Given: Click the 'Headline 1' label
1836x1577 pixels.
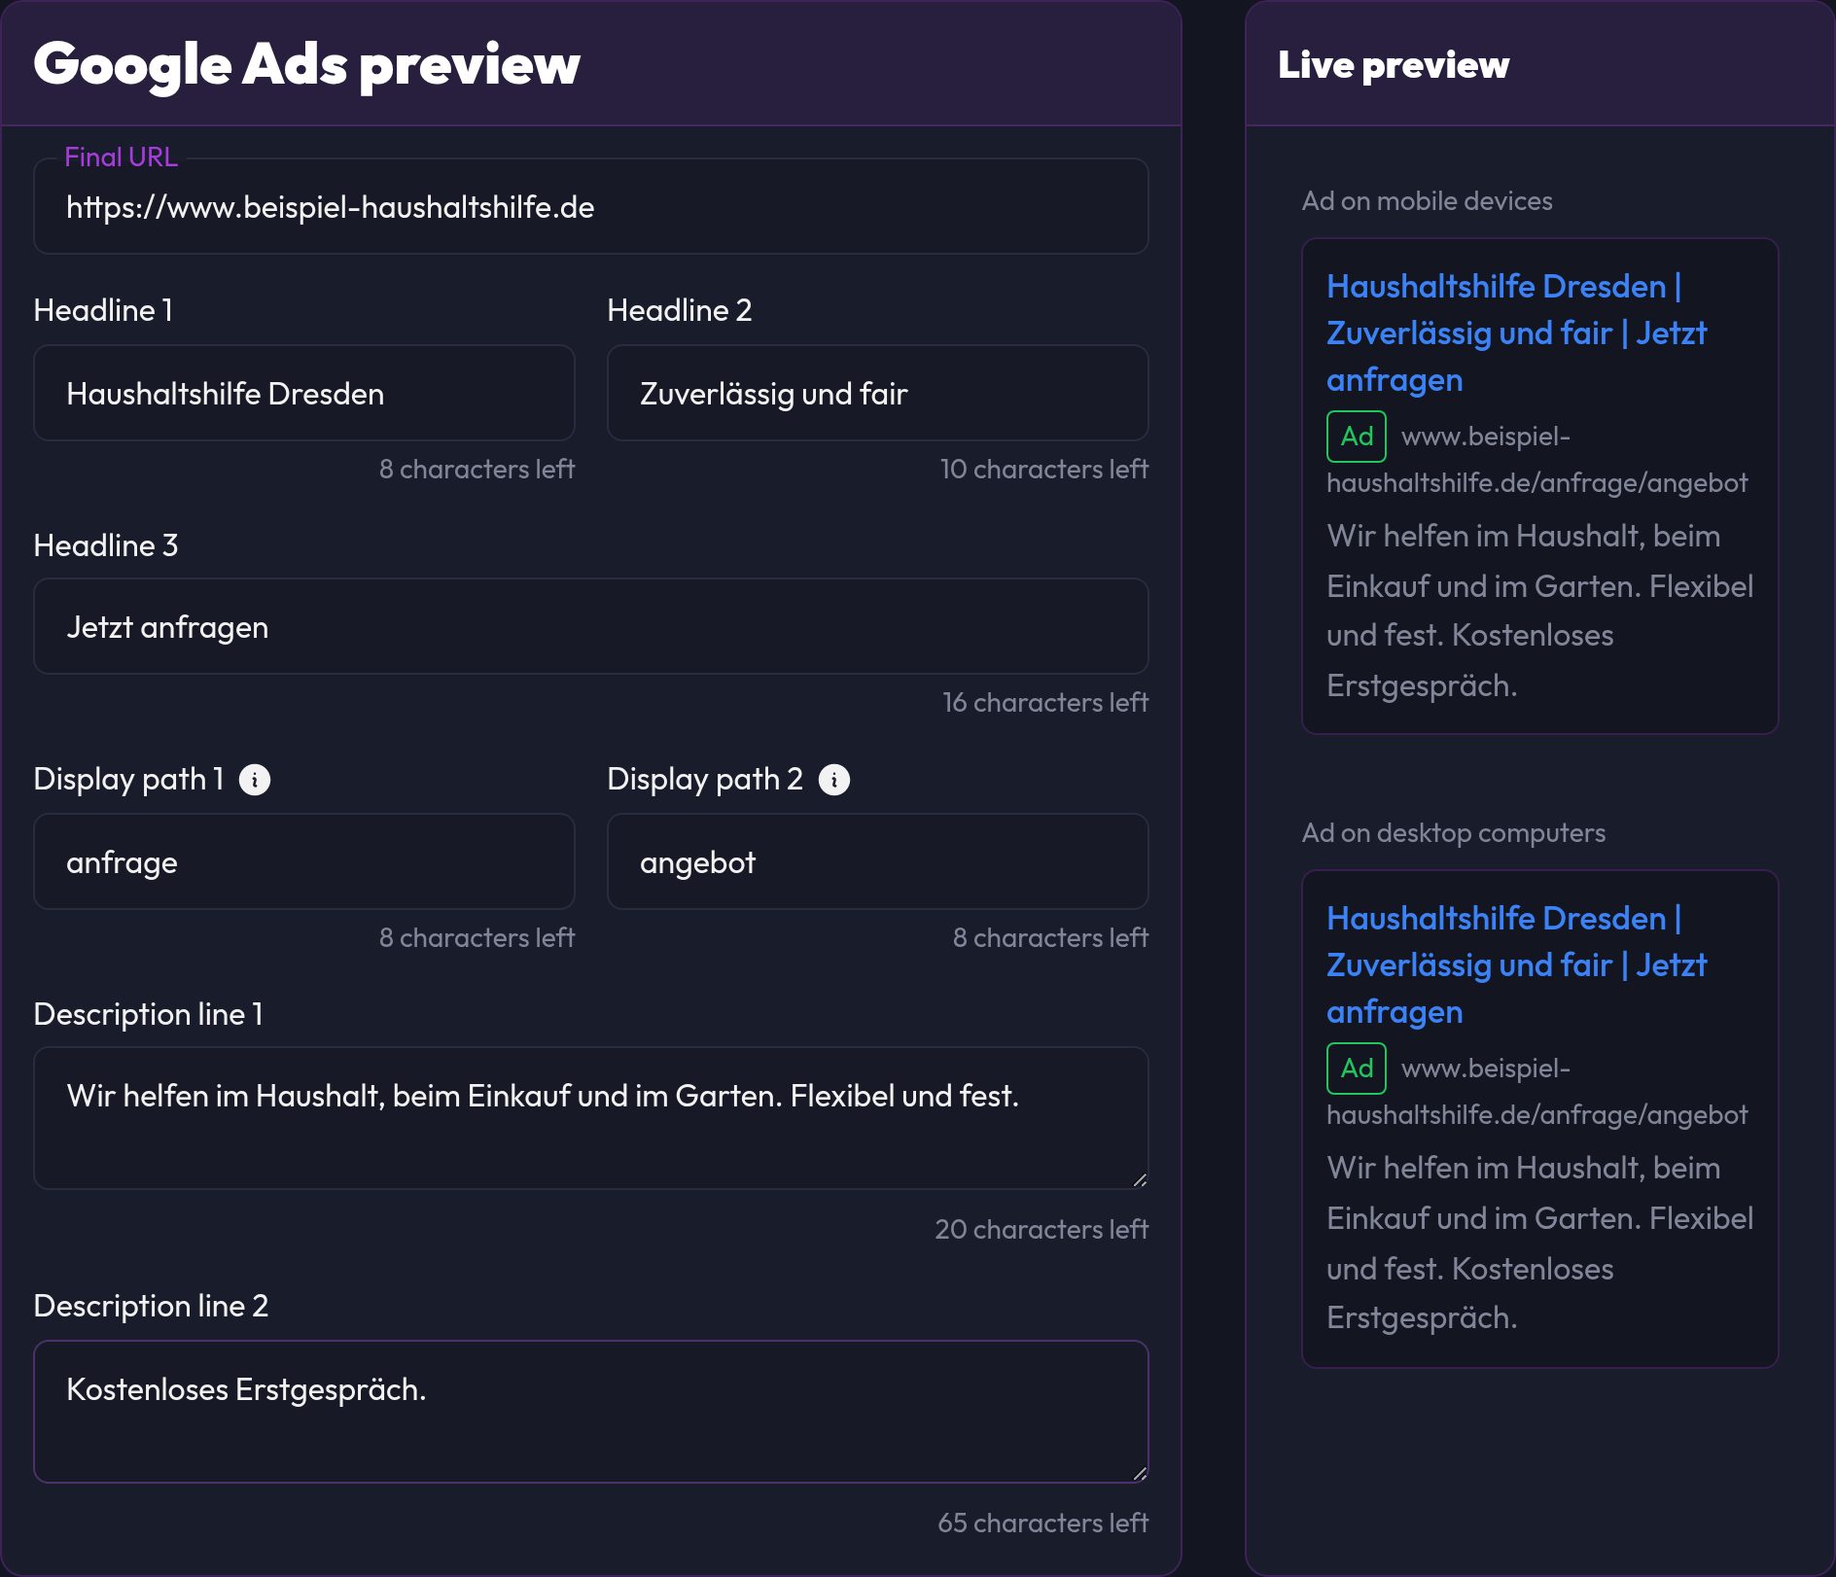Looking at the screenshot, I should tap(103, 310).
